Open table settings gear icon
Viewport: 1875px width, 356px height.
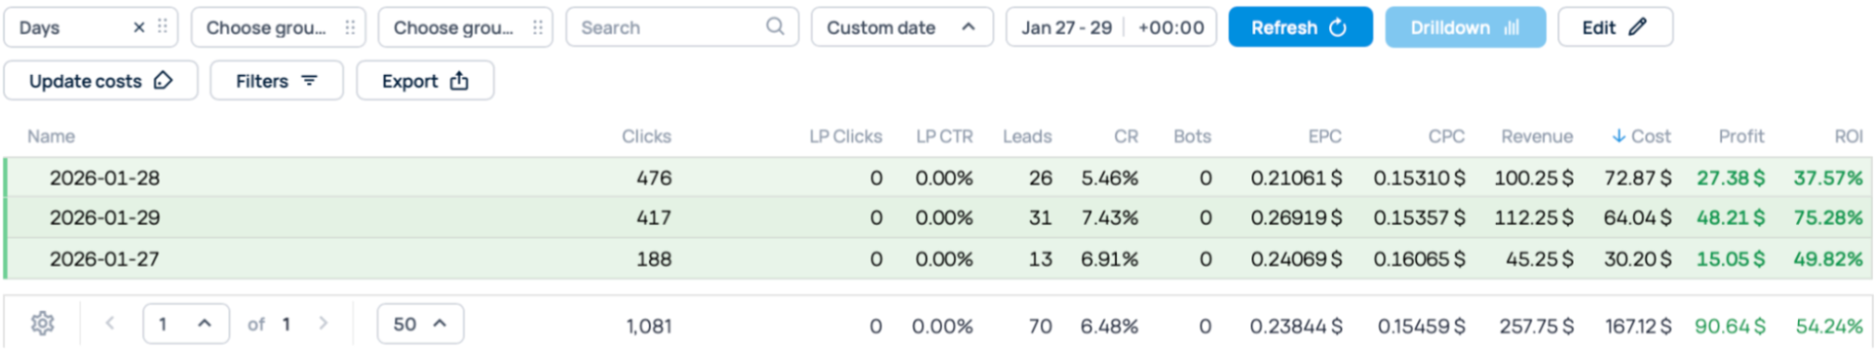tap(42, 323)
